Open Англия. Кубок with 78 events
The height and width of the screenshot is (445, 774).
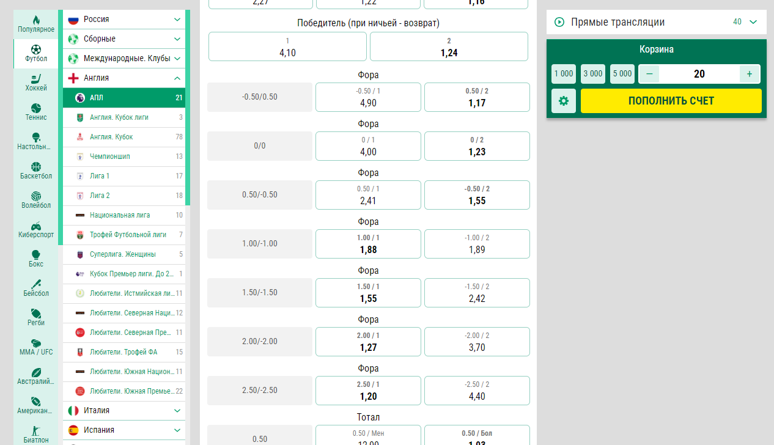click(124, 137)
